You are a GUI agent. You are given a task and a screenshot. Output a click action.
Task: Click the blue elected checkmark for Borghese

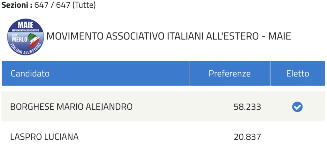(x=297, y=107)
